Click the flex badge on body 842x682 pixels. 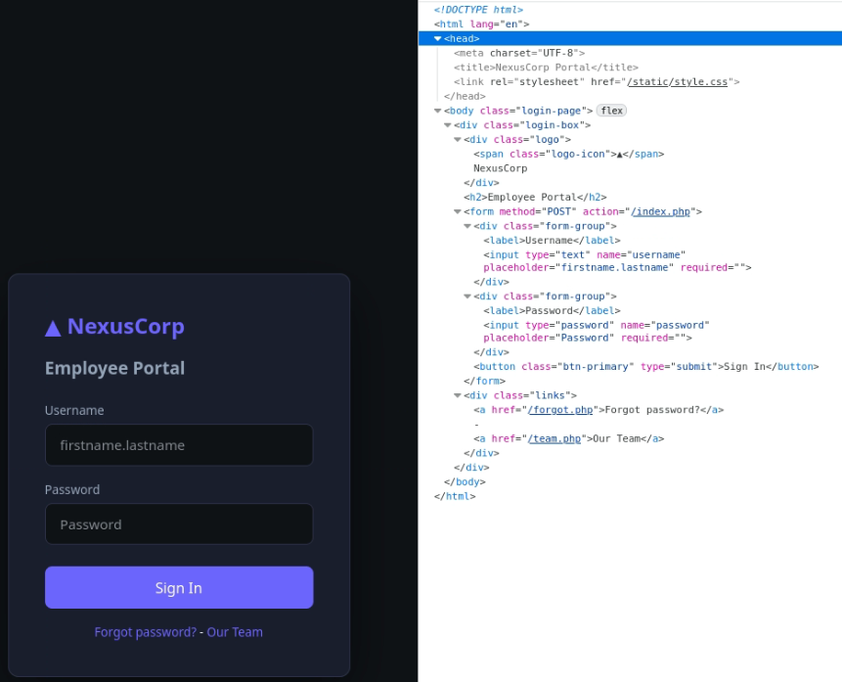(x=611, y=111)
